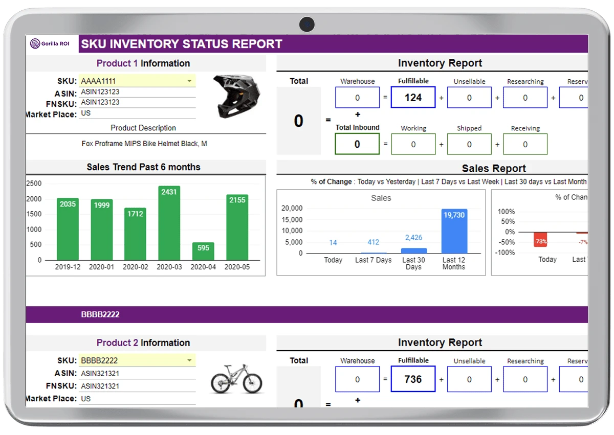Click the Sales Trend Past 6 months heading
Viewport: 614px width, 435px height.
coord(143,167)
